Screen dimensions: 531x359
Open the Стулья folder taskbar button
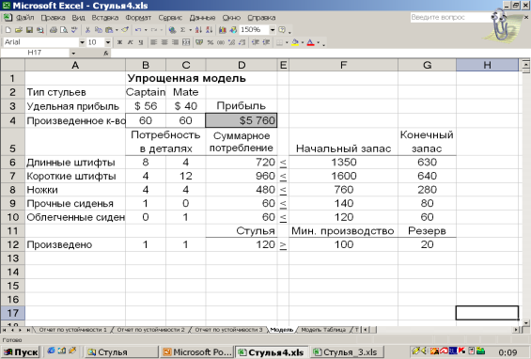[121, 352]
